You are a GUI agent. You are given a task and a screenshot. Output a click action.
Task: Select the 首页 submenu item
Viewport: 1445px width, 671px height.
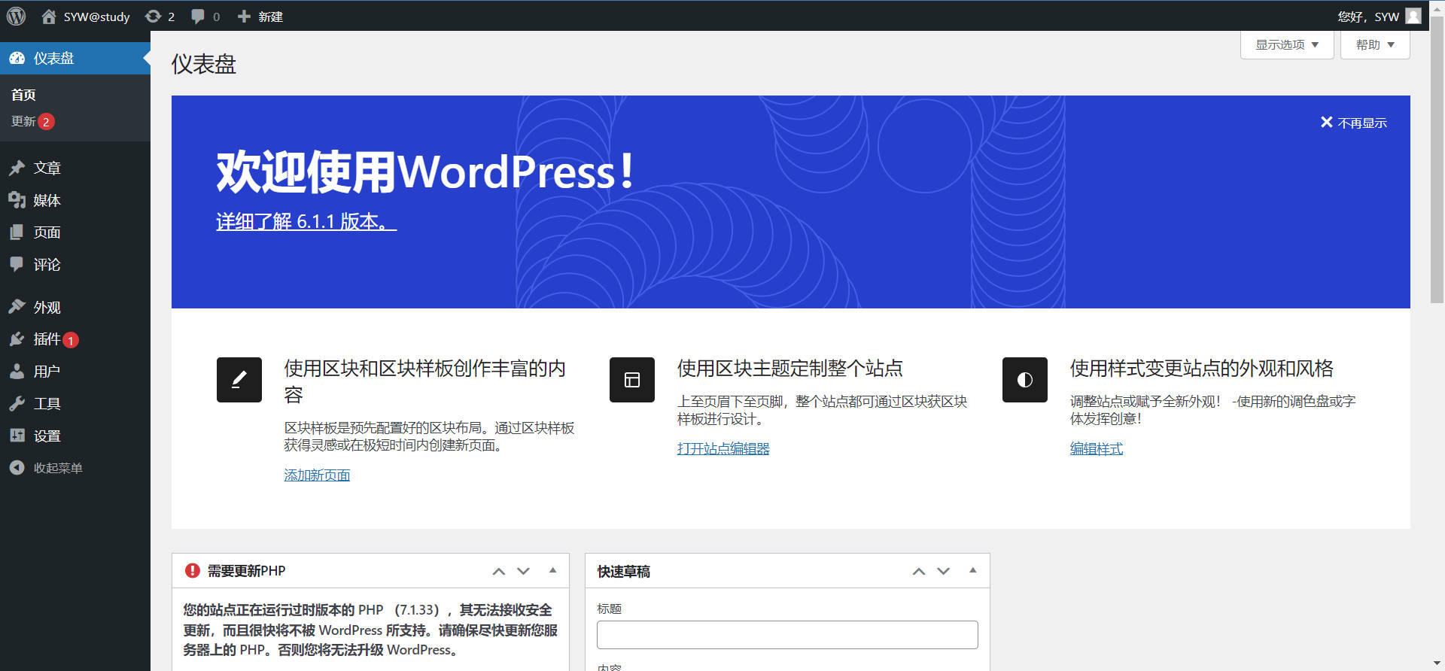23,95
